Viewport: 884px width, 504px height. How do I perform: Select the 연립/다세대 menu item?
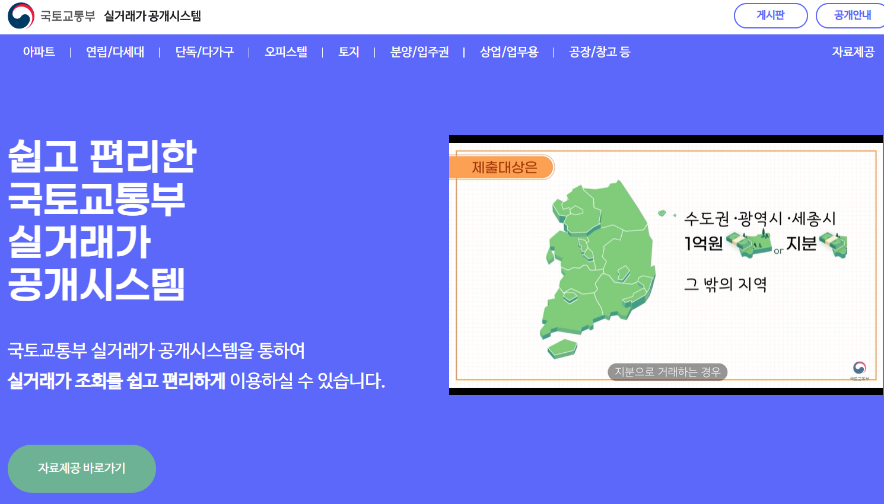click(115, 52)
